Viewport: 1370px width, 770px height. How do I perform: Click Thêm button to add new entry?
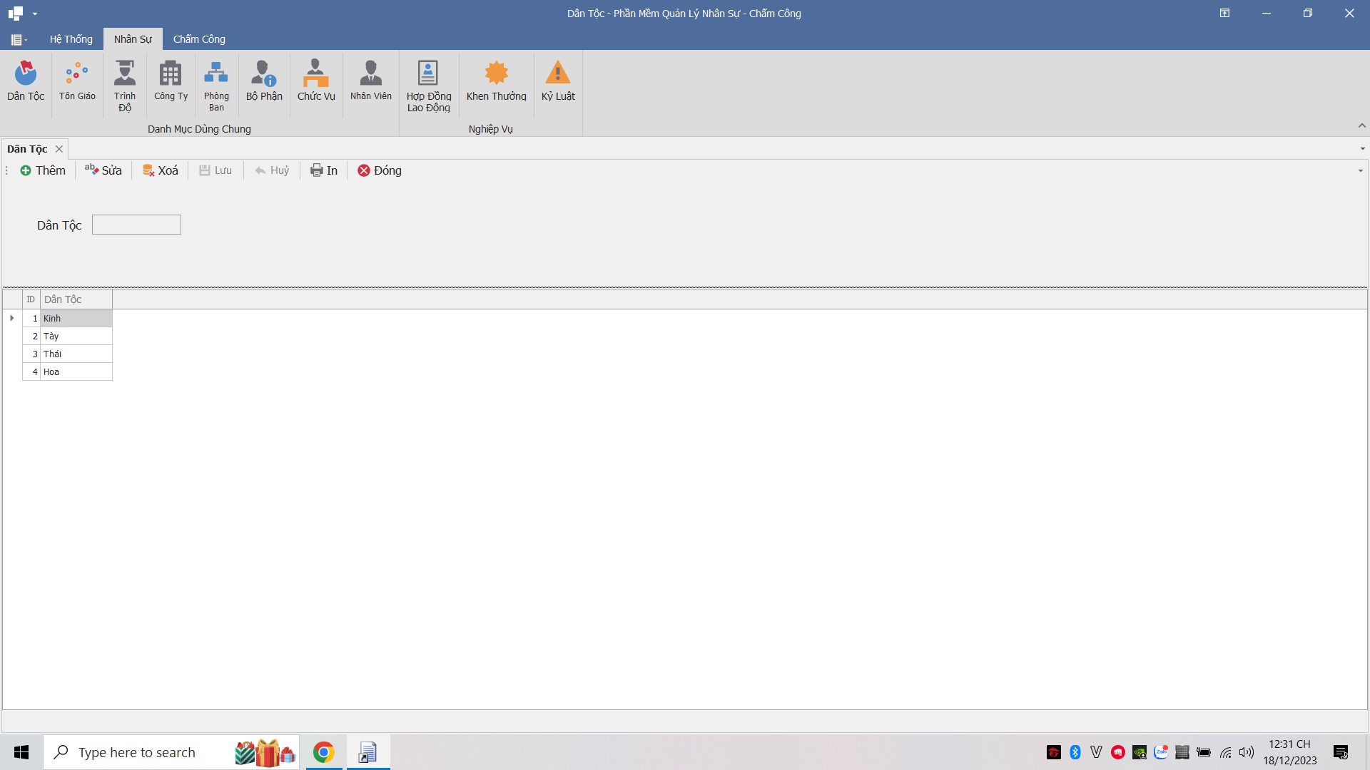tap(41, 170)
